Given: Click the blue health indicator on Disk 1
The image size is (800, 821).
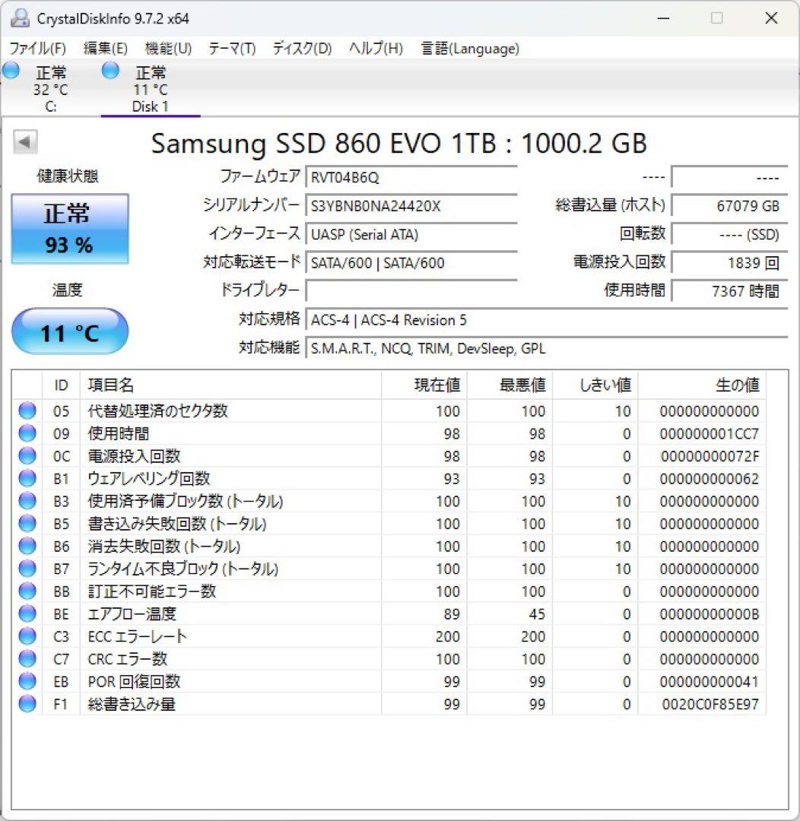Looking at the screenshot, I should pos(110,70).
